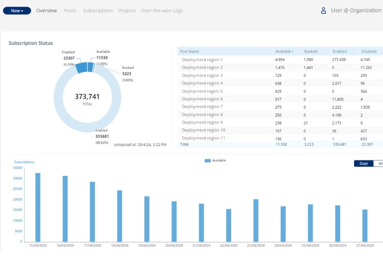Image resolution: width=383 pixels, height=258 pixels.
Task: Select the Deployment region 10 row
Action: (x=280, y=130)
